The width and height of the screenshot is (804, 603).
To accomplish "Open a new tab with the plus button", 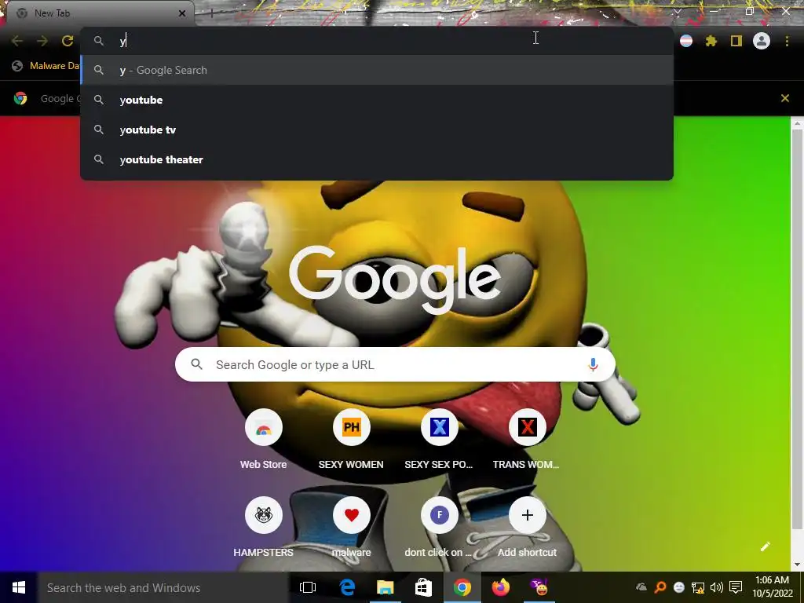I will coord(211,13).
